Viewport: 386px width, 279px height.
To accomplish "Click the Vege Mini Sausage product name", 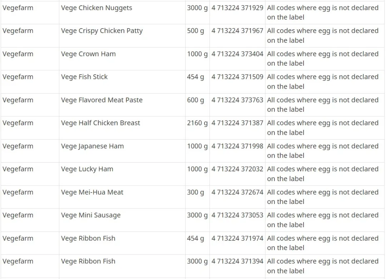I will [x=90, y=215].
